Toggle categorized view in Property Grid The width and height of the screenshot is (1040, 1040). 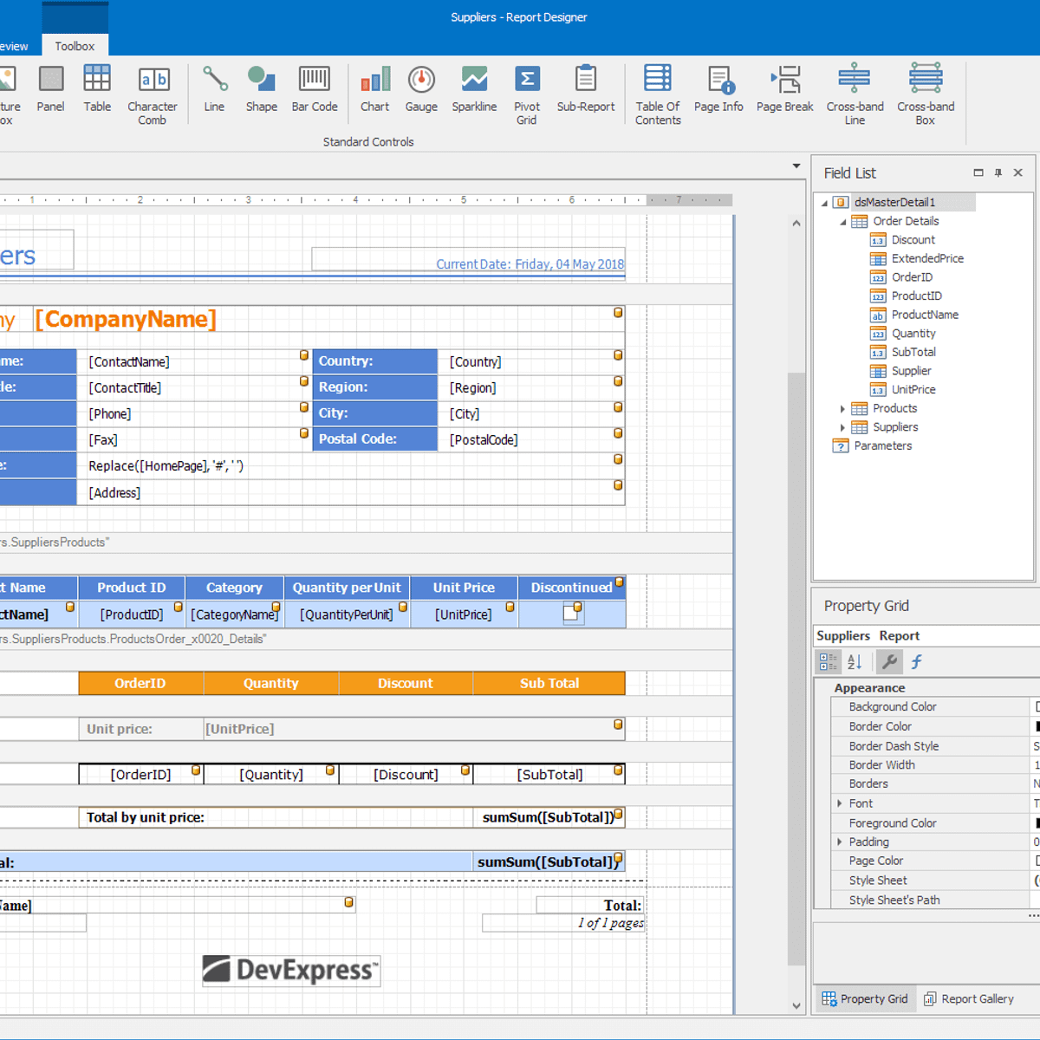[x=829, y=662]
